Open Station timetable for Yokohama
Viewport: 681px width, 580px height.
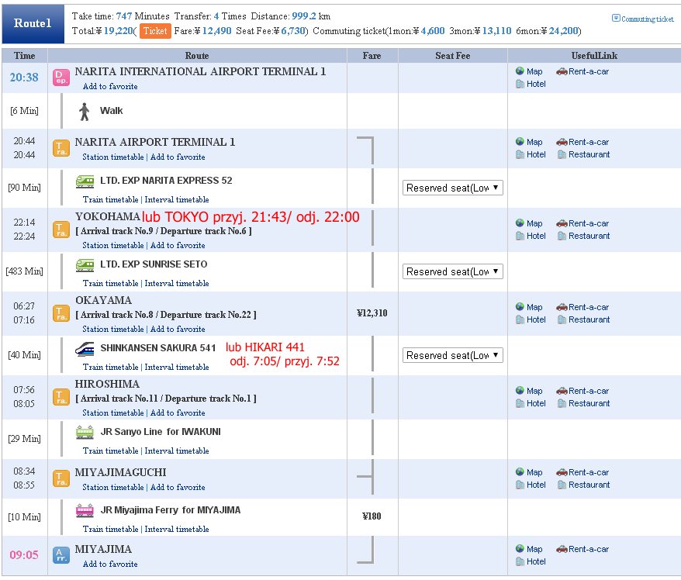tap(113, 245)
